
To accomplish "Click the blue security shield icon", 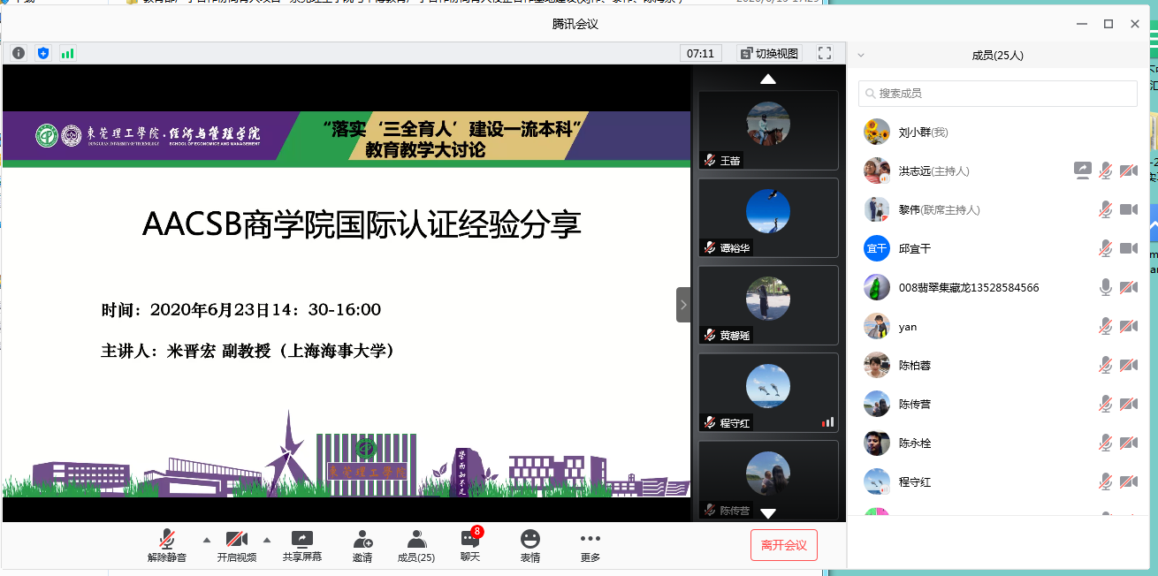I will pos(43,53).
